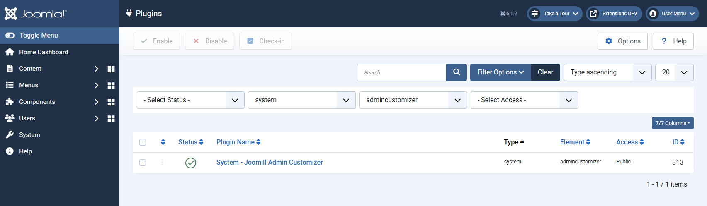Open the User Menu dropdown
Viewport: 707px width, 206px height.
coord(672,14)
